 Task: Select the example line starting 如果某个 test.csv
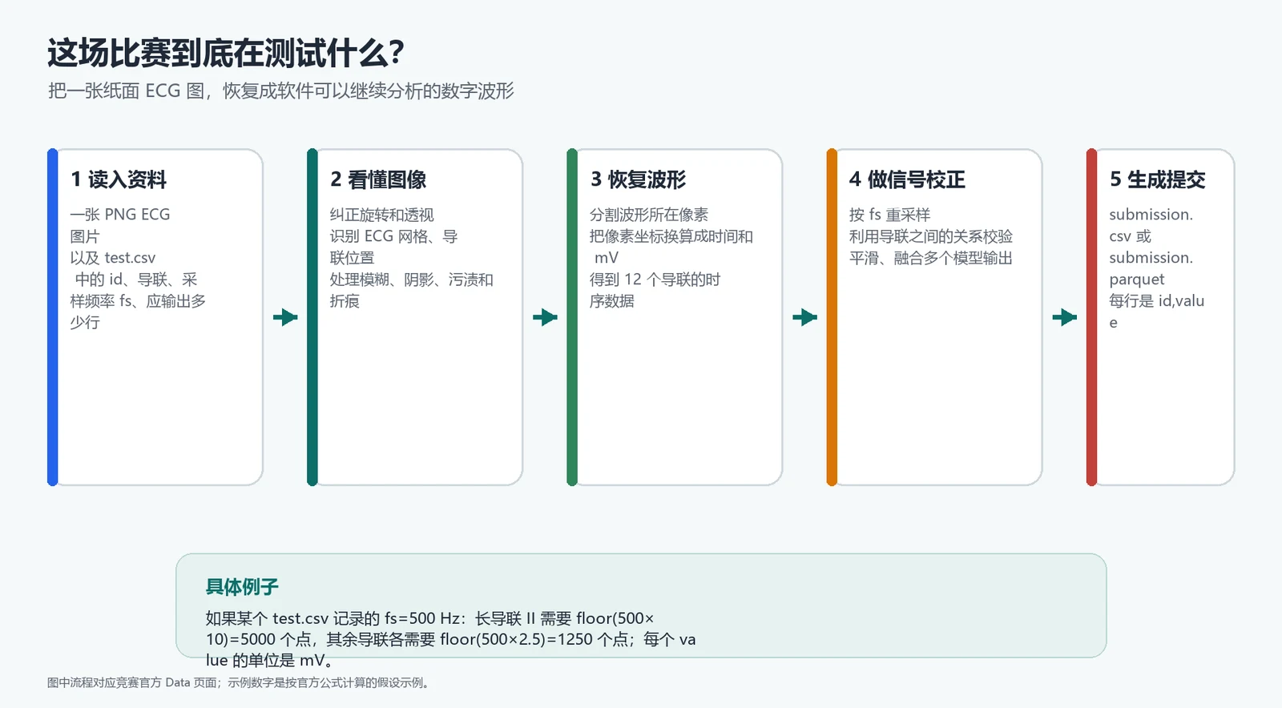(x=429, y=618)
